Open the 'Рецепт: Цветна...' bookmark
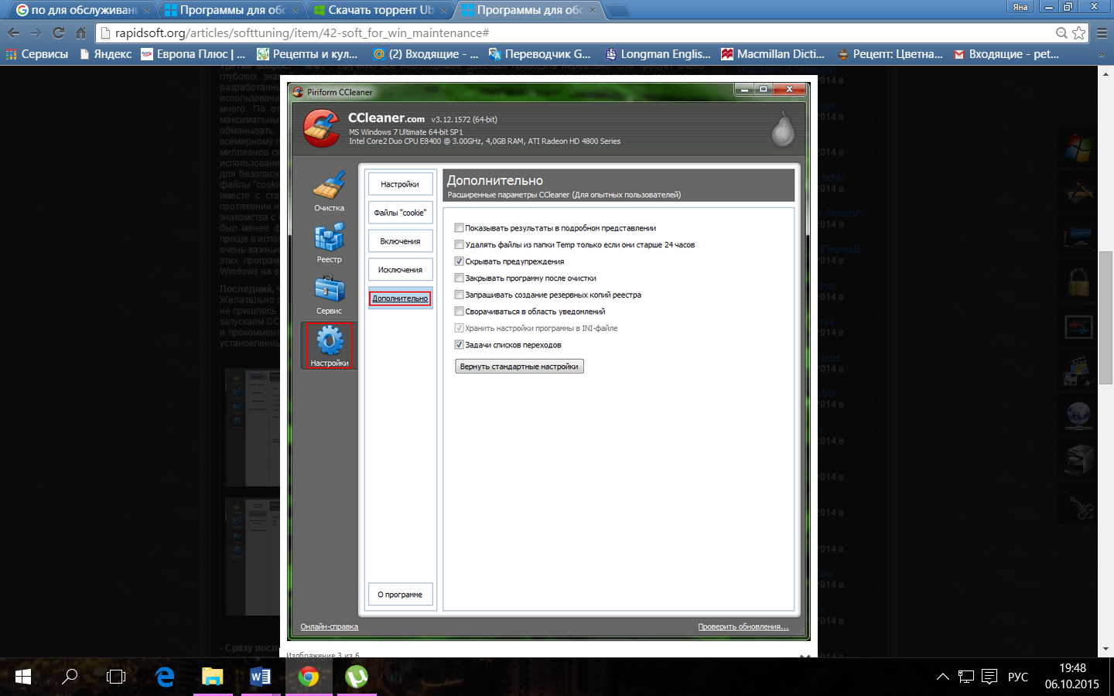Image resolution: width=1114 pixels, height=696 pixels. pos(890,54)
